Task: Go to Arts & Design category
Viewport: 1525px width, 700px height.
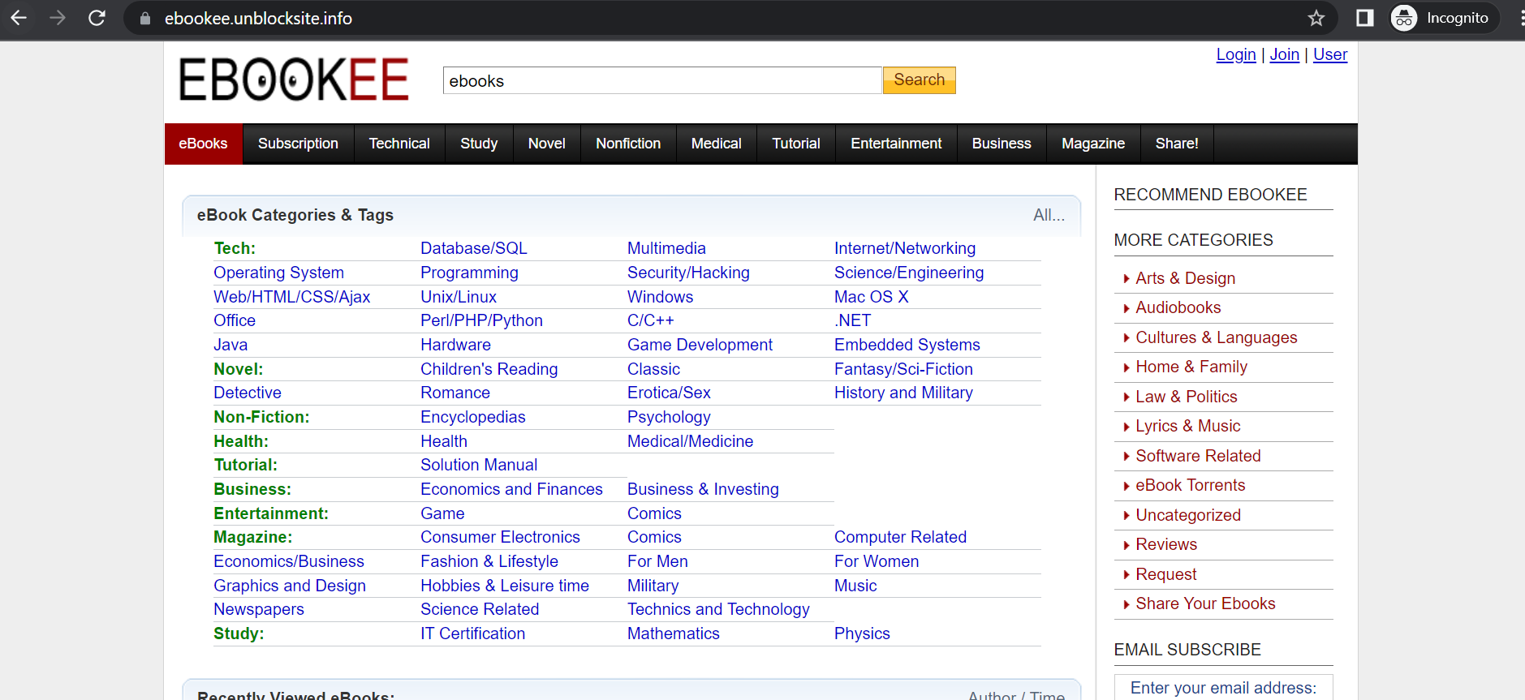Action: click(1185, 278)
